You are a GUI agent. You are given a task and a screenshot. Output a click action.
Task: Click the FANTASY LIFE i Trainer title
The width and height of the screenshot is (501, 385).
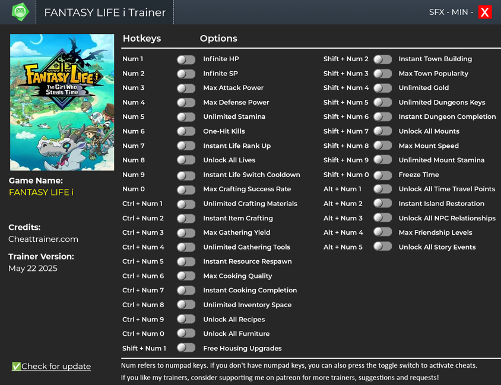pos(105,12)
